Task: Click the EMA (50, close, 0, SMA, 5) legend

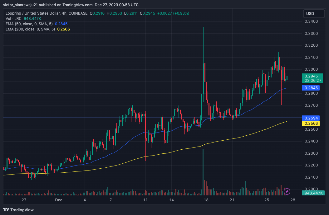Action: [29, 24]
